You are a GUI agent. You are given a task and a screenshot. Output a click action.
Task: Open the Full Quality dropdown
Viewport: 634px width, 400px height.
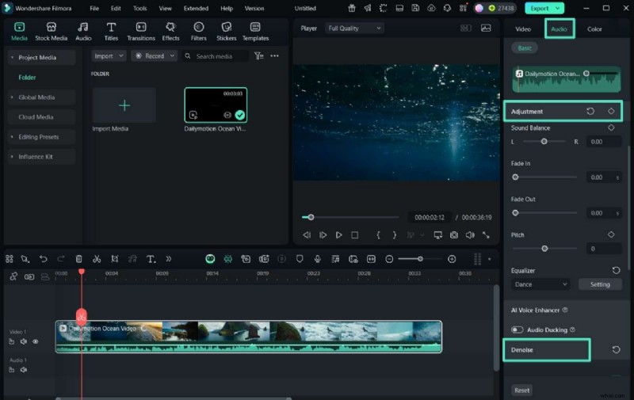point(354,29)
